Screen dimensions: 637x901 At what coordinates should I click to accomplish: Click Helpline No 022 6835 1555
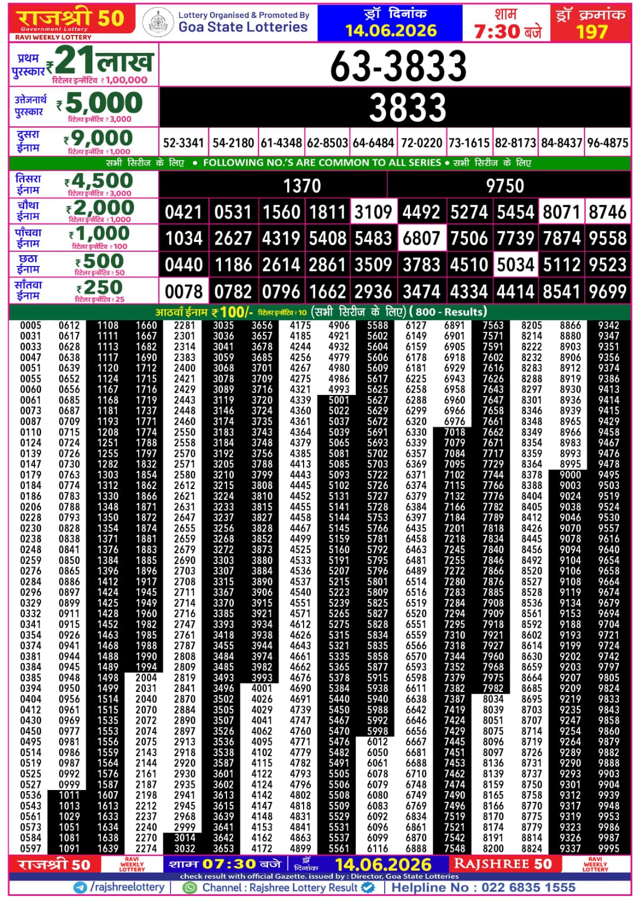coord(483,887)
